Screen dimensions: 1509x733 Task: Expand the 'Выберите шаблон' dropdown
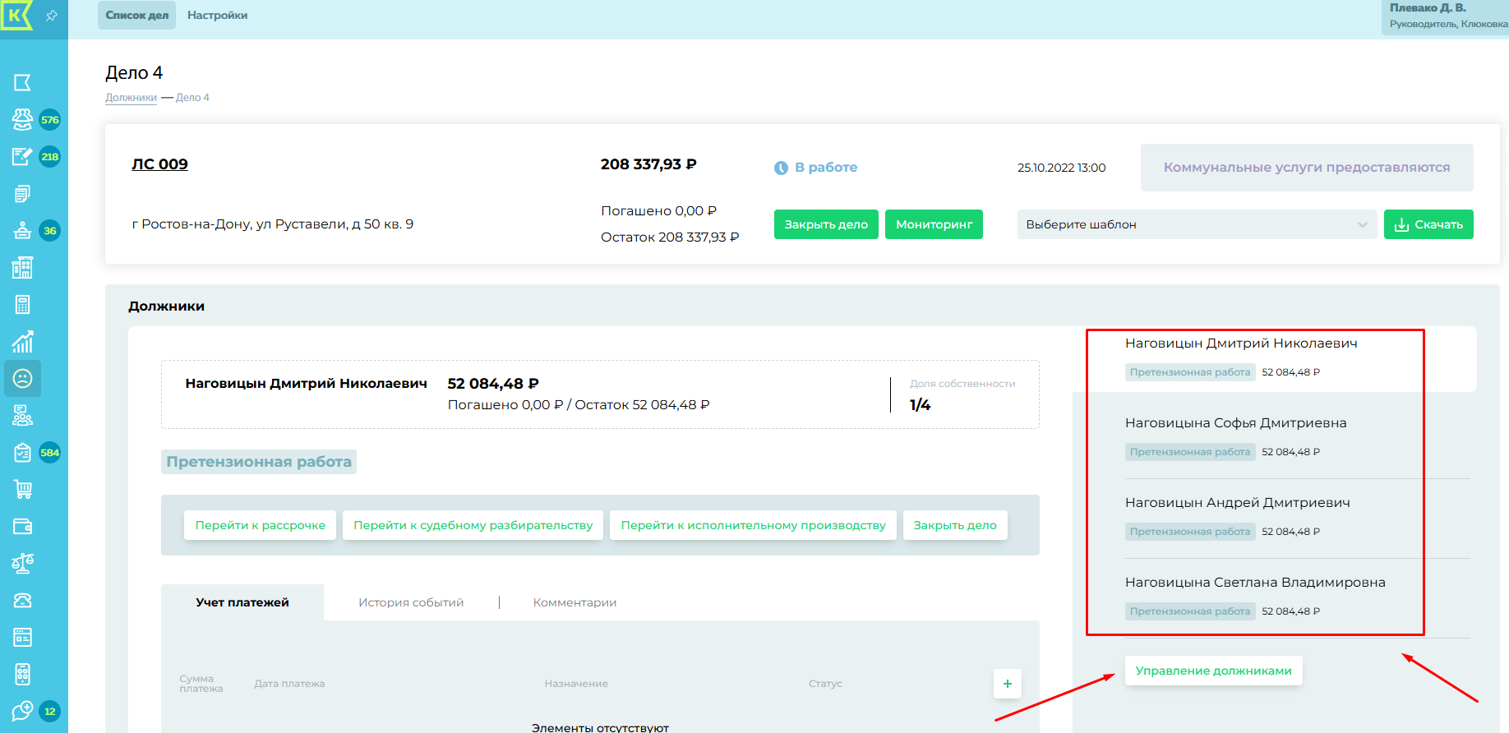(x=1197, y=224)
